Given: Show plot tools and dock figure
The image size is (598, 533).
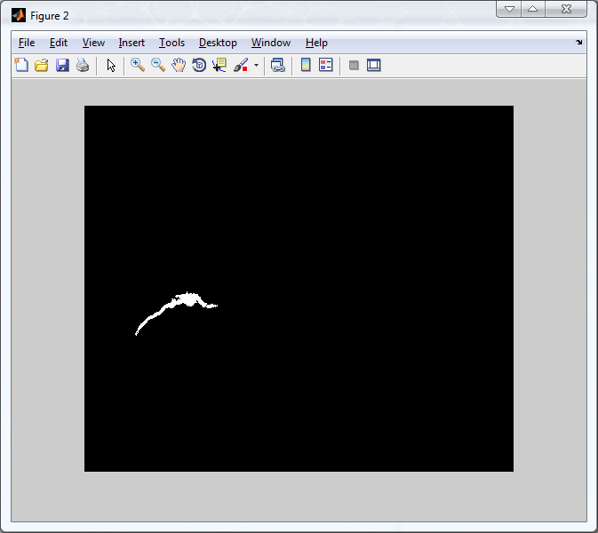Looking at the screenshot, I should (x=374, y=65).
